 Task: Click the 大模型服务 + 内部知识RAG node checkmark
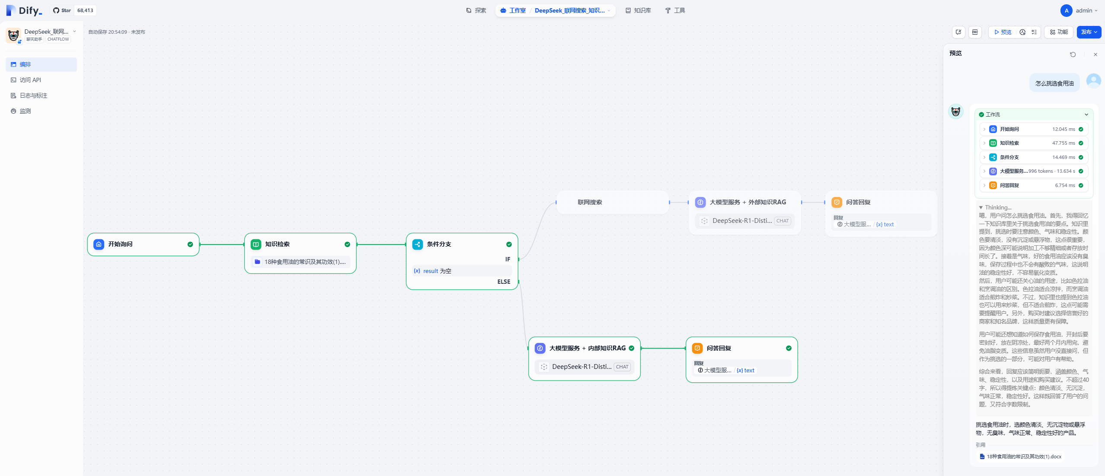click(x=632, y=348)
